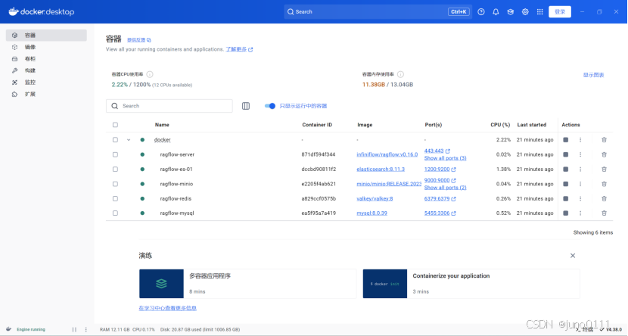The image size is (628, 336).
Task: Open the multi-container application walkthrough card
Action: [247, 284]
